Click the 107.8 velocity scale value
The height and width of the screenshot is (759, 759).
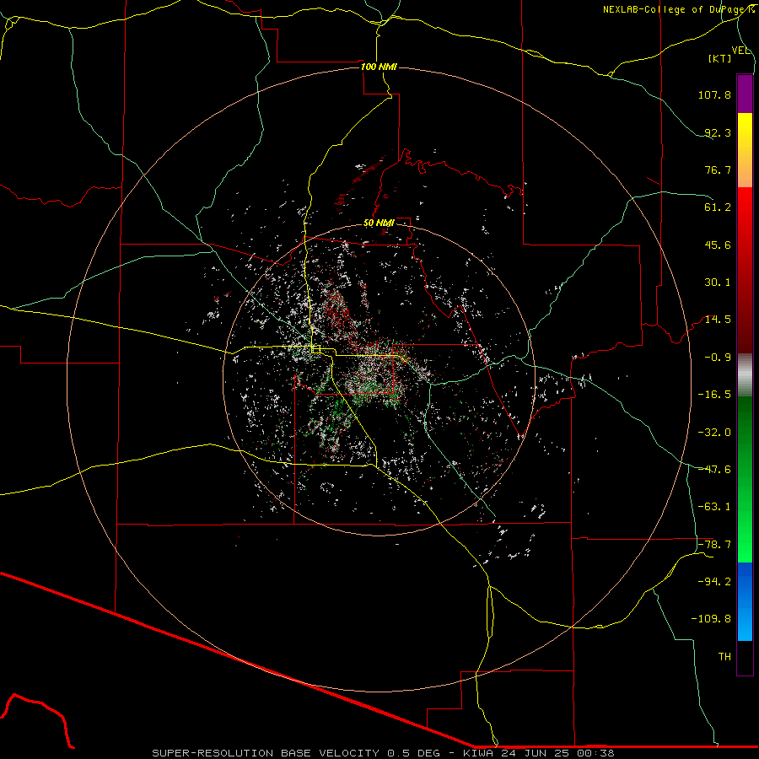[x=714, y=94]
